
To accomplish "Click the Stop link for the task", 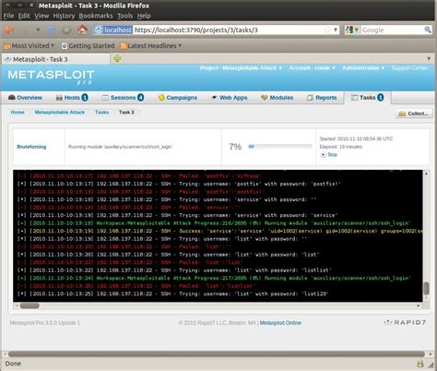I will pos(332,155).
